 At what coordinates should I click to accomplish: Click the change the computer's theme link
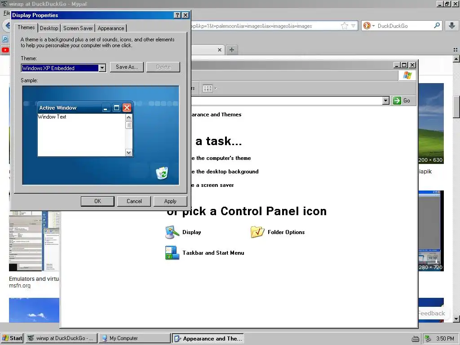[221, 158]
